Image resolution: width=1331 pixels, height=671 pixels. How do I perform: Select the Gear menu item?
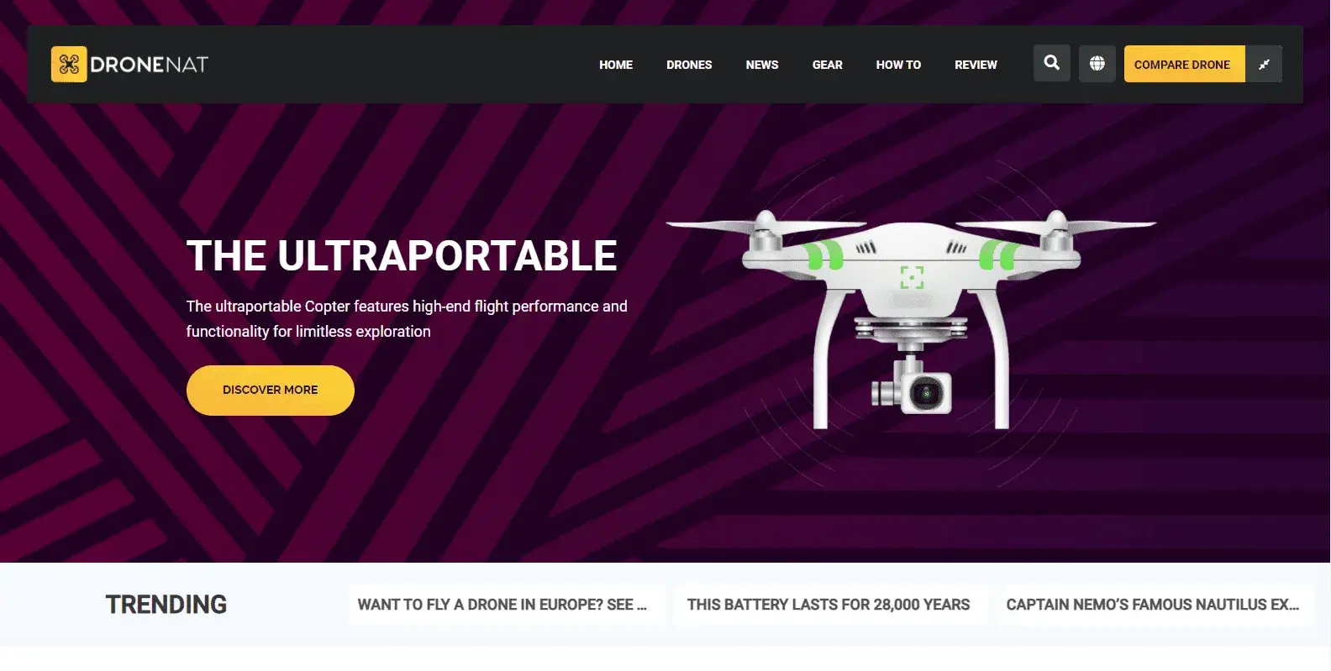coord(828,65)
